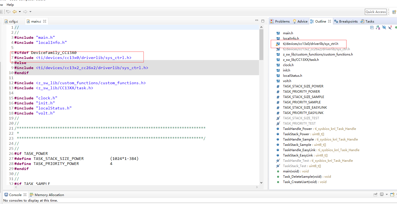The image size is (397, 204).
Task: Select cc13x2_cc26x2 sys_ctrl.h include in Outline
Action: pos(316,49)
